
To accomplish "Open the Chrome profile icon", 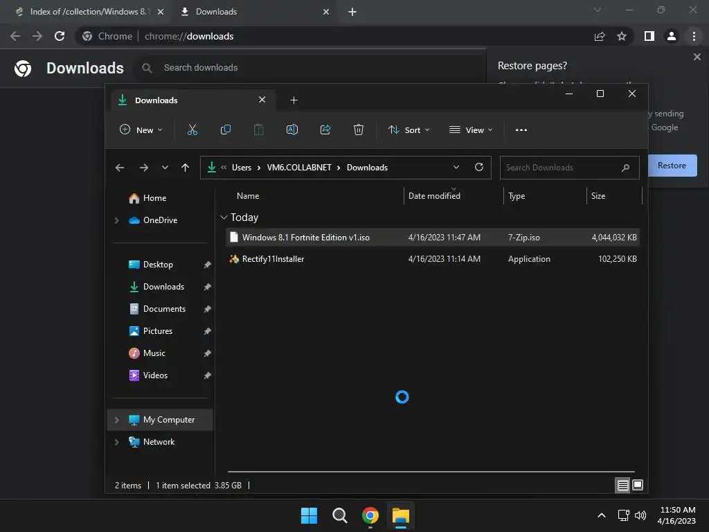I will [x=672, y=36].
